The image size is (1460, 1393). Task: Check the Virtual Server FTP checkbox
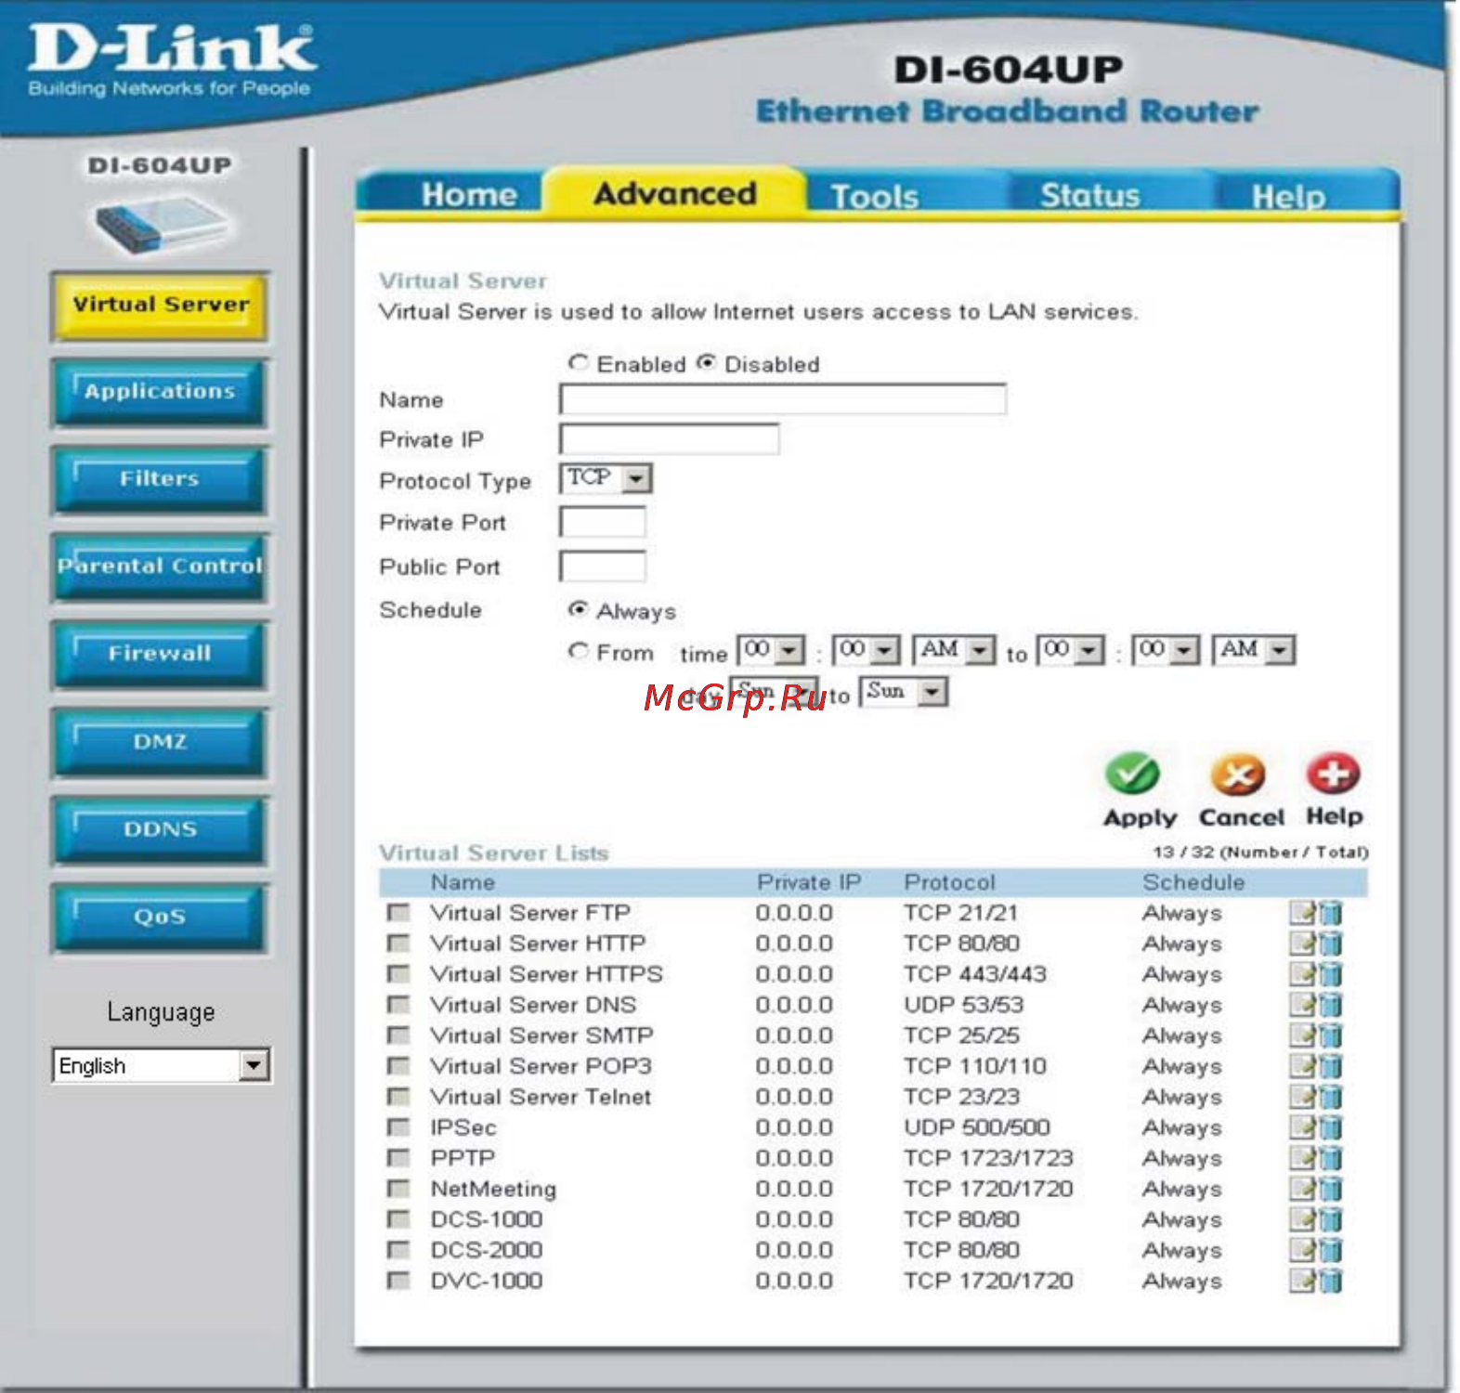398,913
